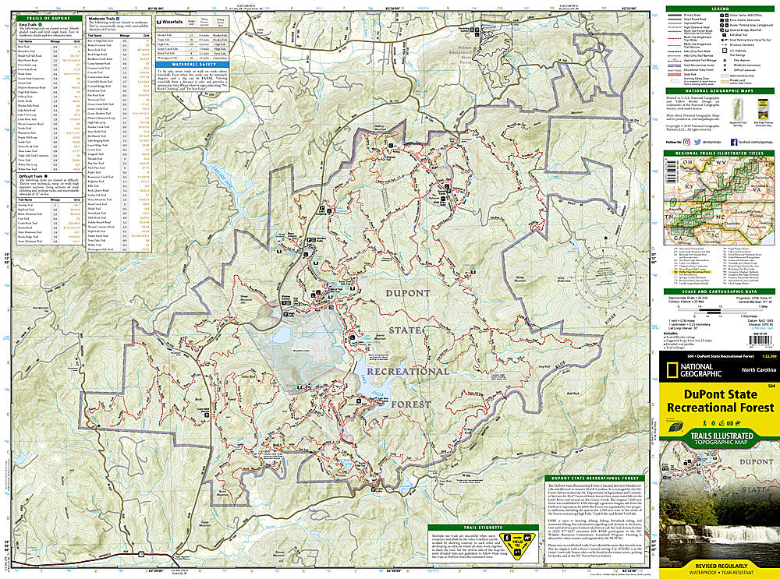Select the Covered Bridge, Waterfall legend symbol
780x579 pixels.
click(x=724, y=30)
